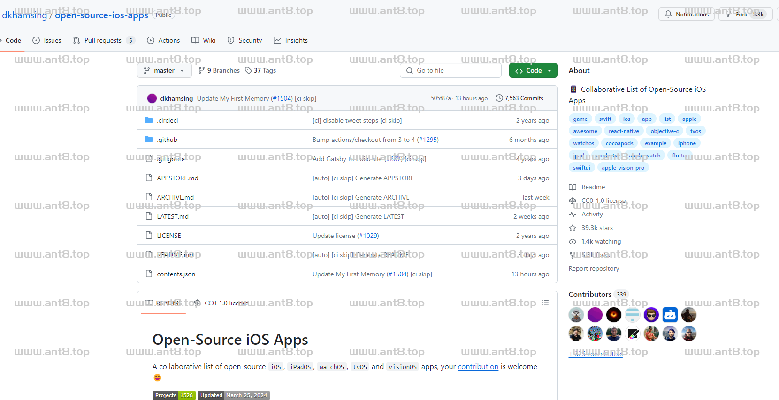The image size is (779, 400).
Task: View the 37 Tags link
Action: 260,70
